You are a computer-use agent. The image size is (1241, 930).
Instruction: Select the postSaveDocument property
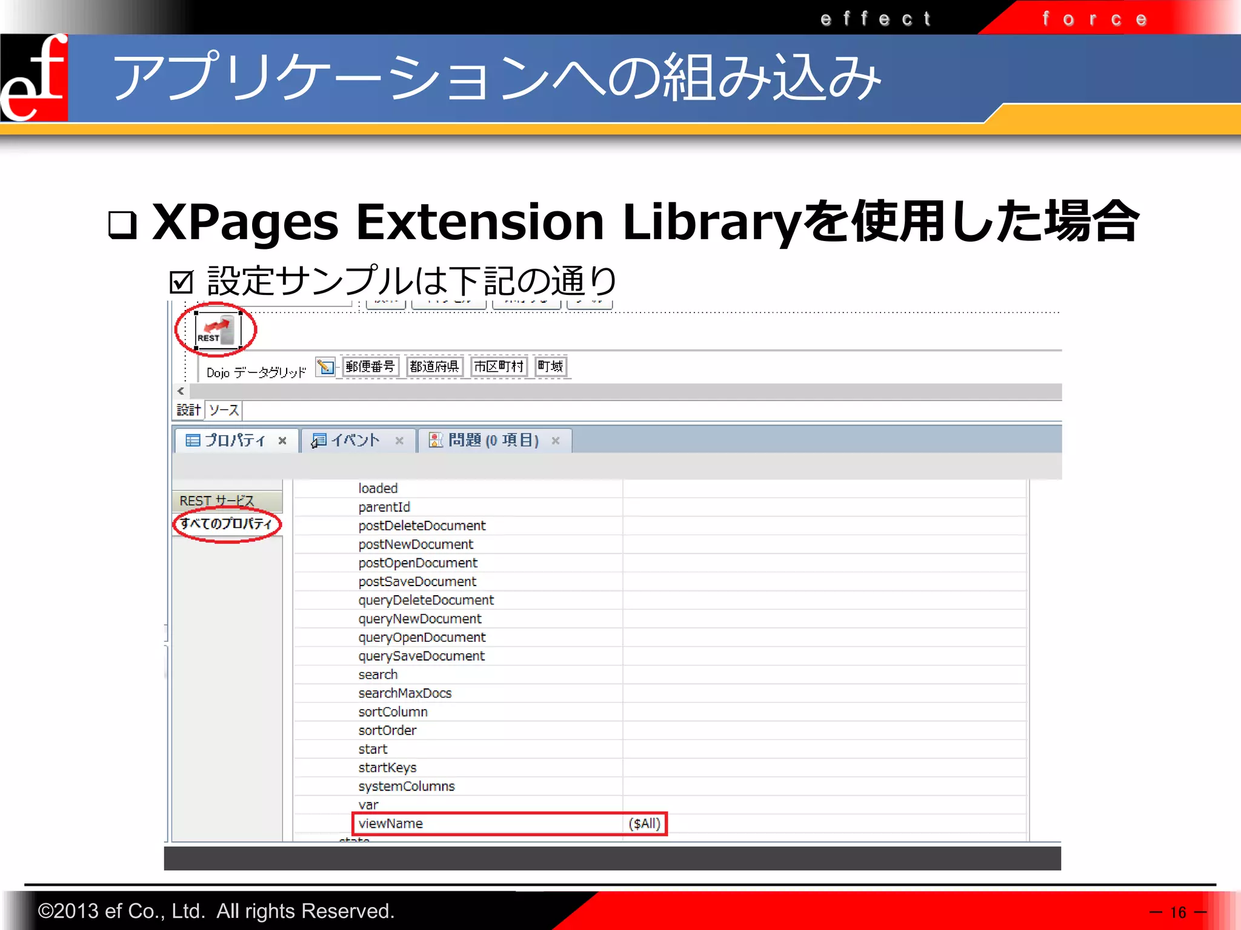coord(417,581)
